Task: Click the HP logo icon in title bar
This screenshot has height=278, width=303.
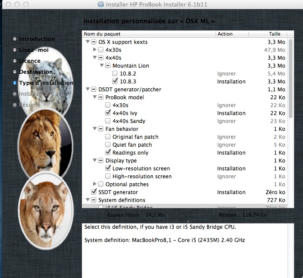Action: click(x=100, y=4)
